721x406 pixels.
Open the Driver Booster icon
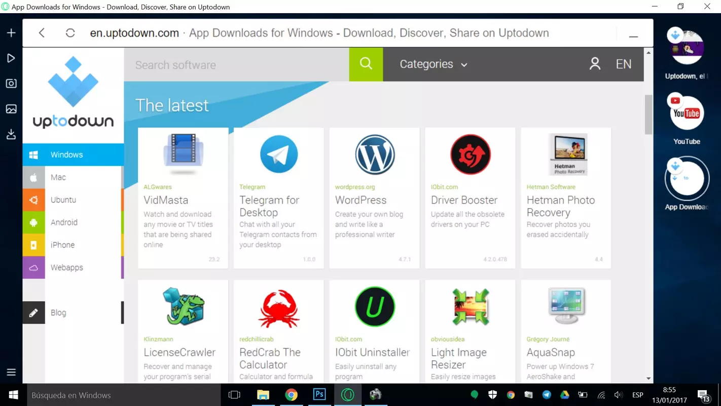(471, 154)
